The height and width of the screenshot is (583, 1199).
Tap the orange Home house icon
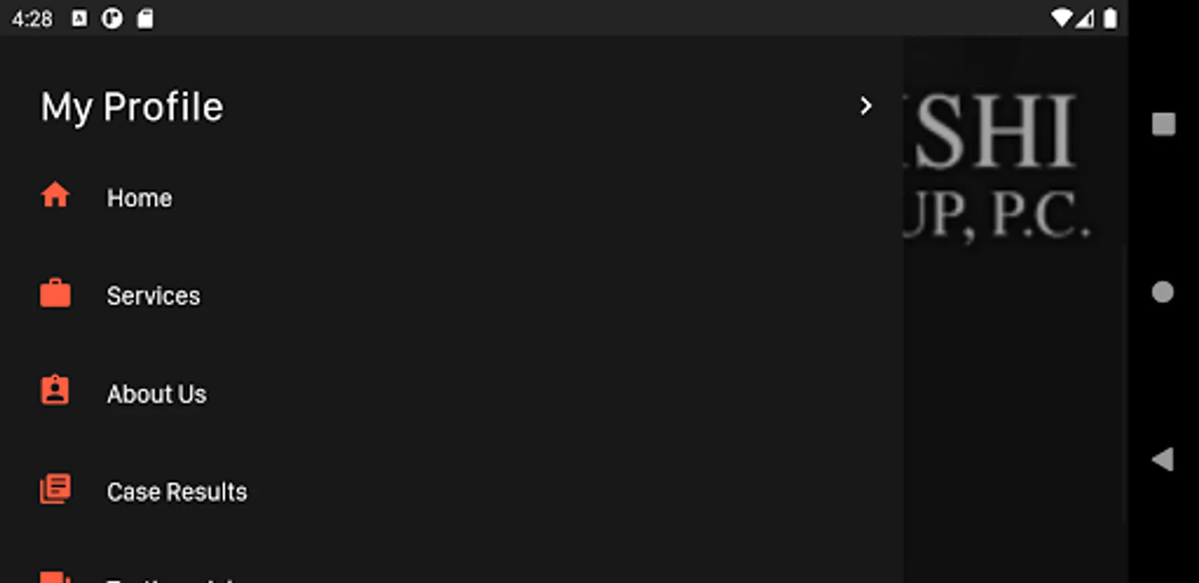[x=55, y=195]
